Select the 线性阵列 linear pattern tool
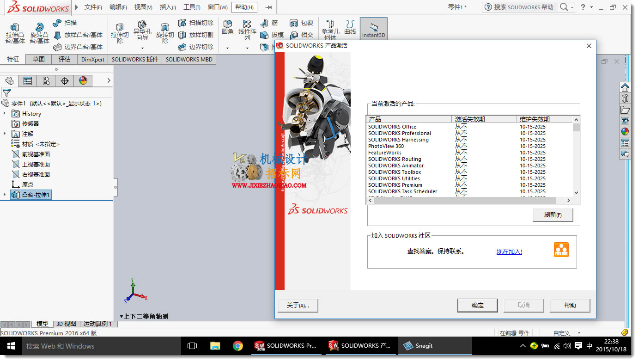Screen dimensions: 638x362 coord(247,30)
